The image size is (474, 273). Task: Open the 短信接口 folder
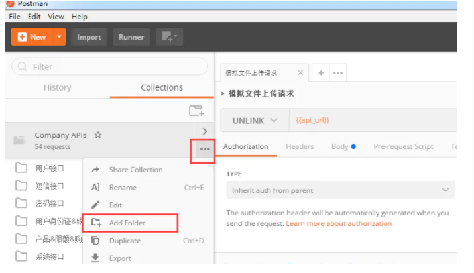50,186
